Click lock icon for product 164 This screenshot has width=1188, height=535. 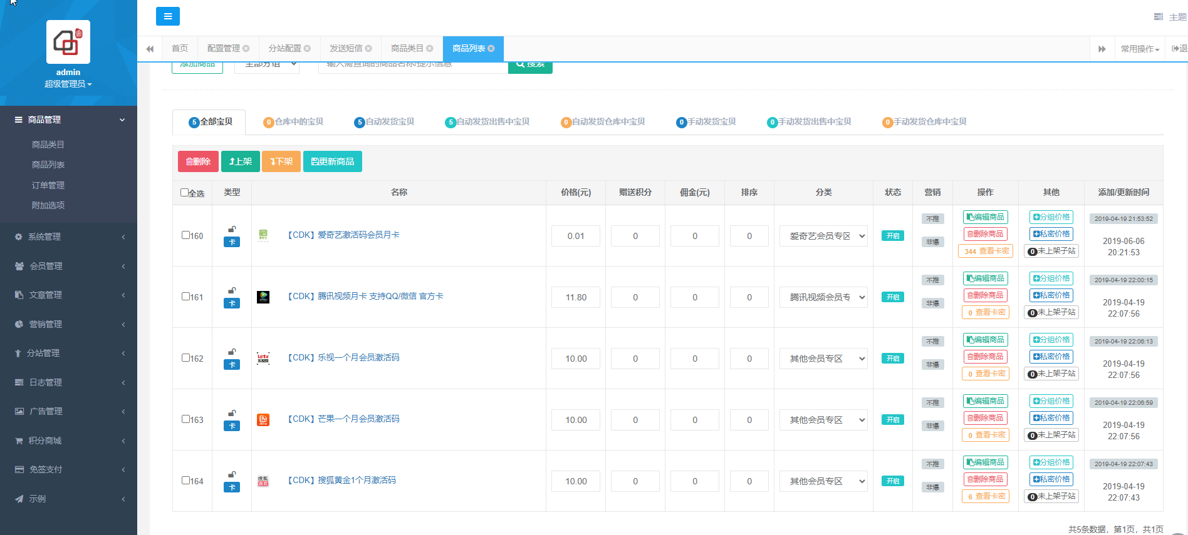coord(232,474)
